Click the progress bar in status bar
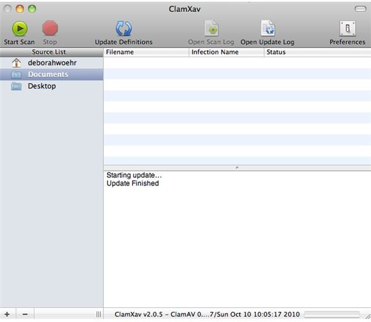Screen dimensions: 371x322 pyautogui.click(x=332, y=315)
